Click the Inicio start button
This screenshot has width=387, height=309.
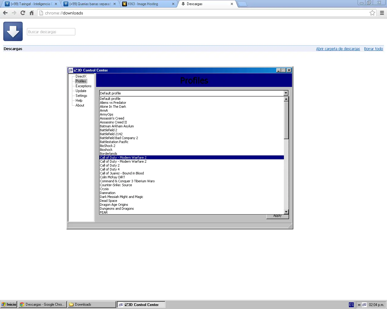click(x=9, y=304)
